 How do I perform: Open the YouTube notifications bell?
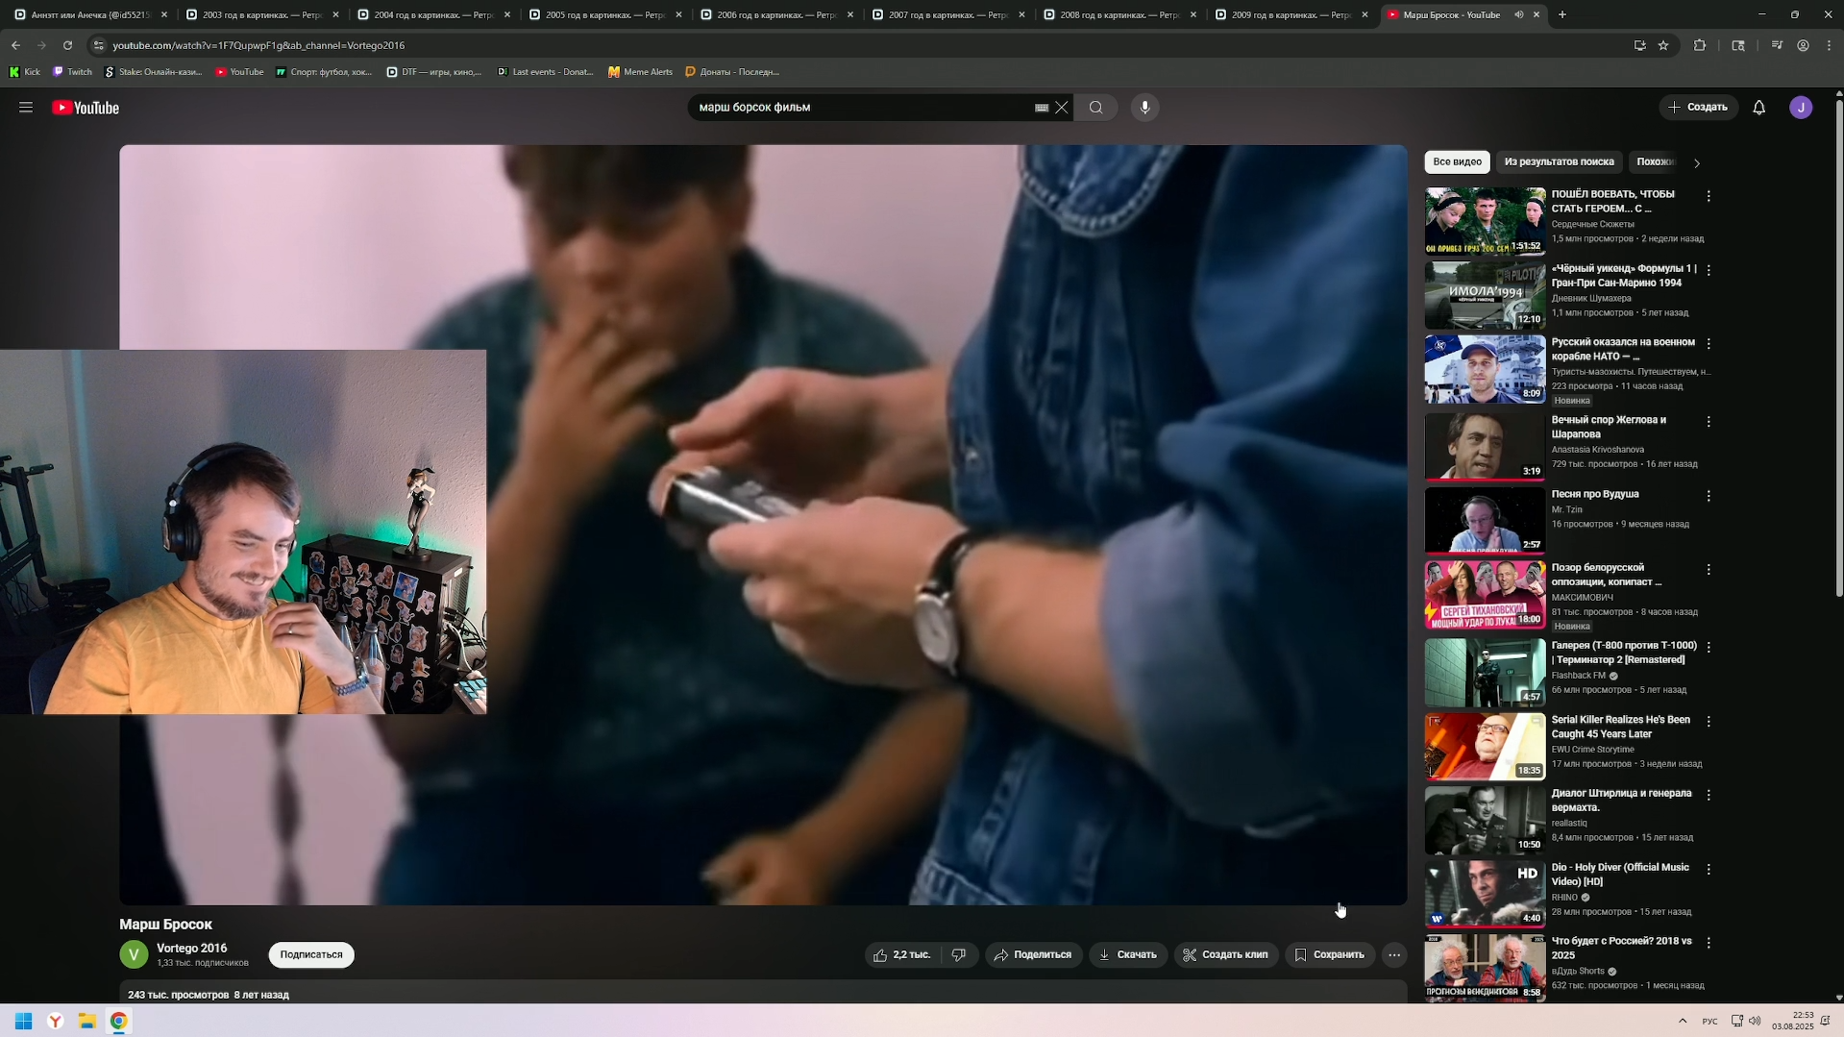(1758, 108)
